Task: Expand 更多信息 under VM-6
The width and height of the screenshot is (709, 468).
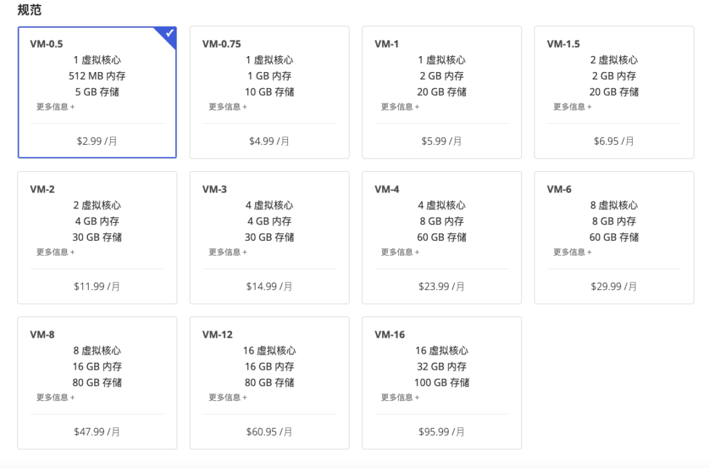Action: 572,252
